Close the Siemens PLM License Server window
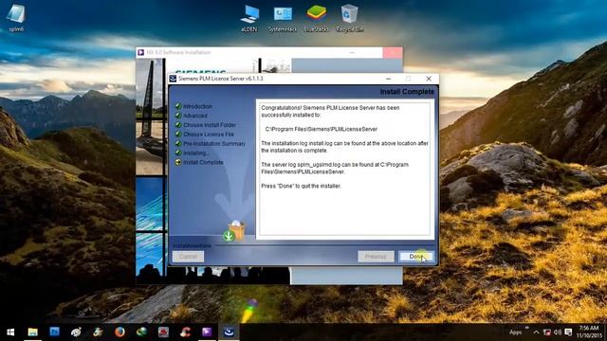 [x=429, y=79]
